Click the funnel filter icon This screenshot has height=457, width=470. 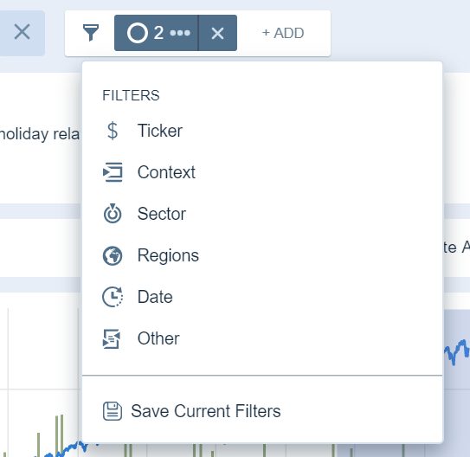point(91,33)
